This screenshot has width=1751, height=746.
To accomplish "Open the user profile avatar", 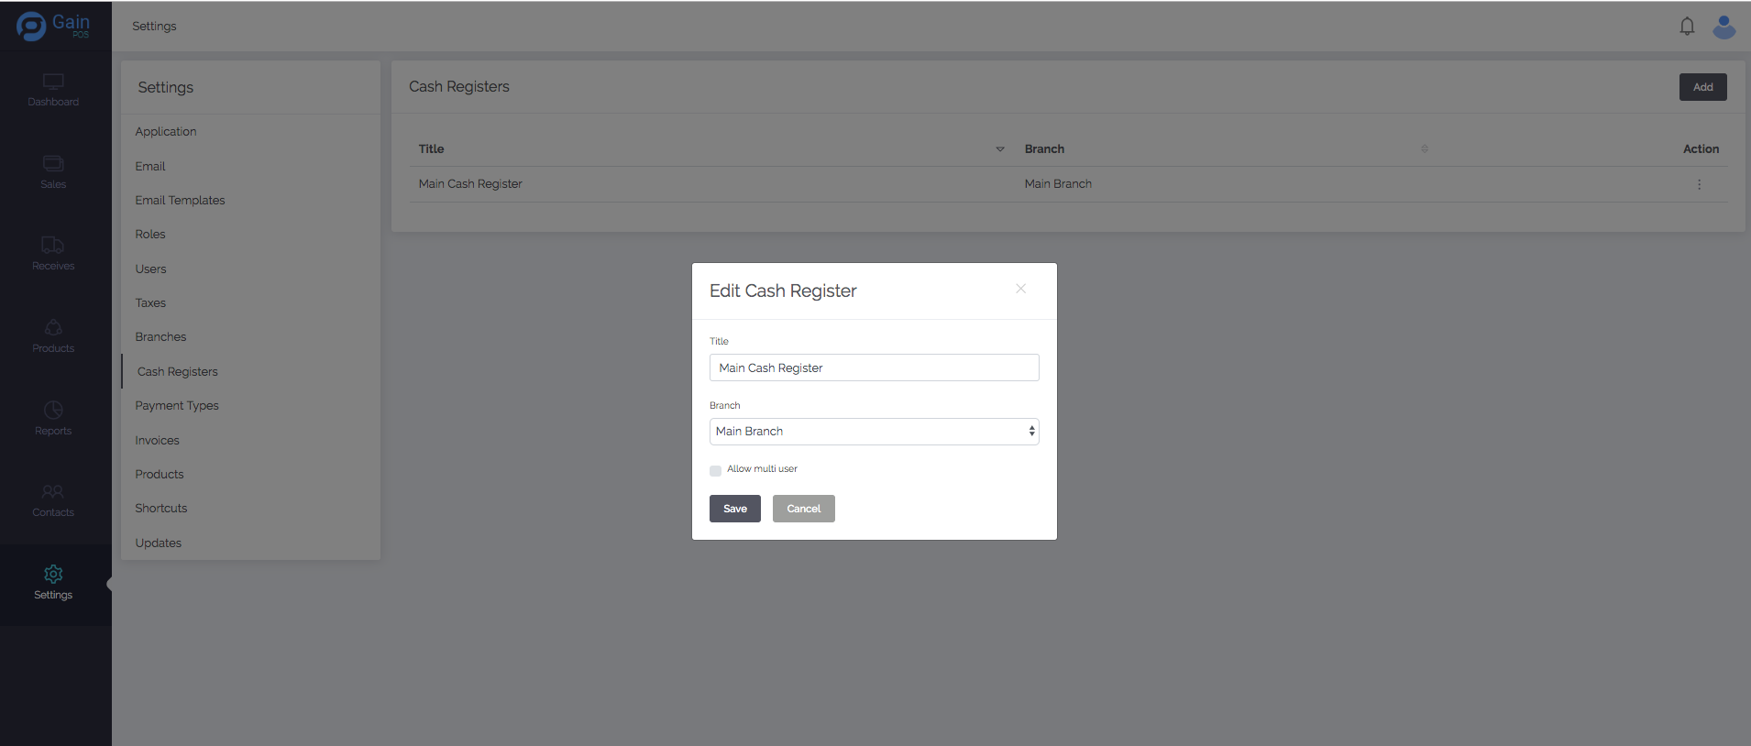I will pos(1723,27).
